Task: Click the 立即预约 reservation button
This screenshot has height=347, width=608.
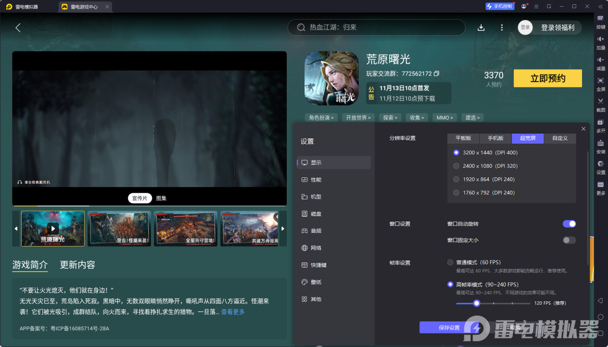Action: (547, 78)
